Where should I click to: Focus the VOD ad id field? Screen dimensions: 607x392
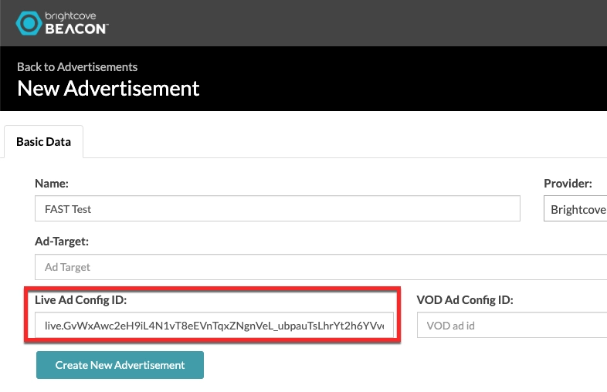point(512,326)
